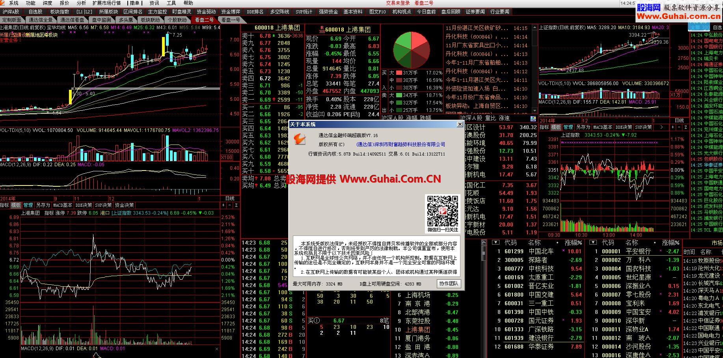Image resolution: width=723 pixels, height=358 pixels.
Task: Open the 扩展市场行情 menu
Action: (x=106, y=3)
